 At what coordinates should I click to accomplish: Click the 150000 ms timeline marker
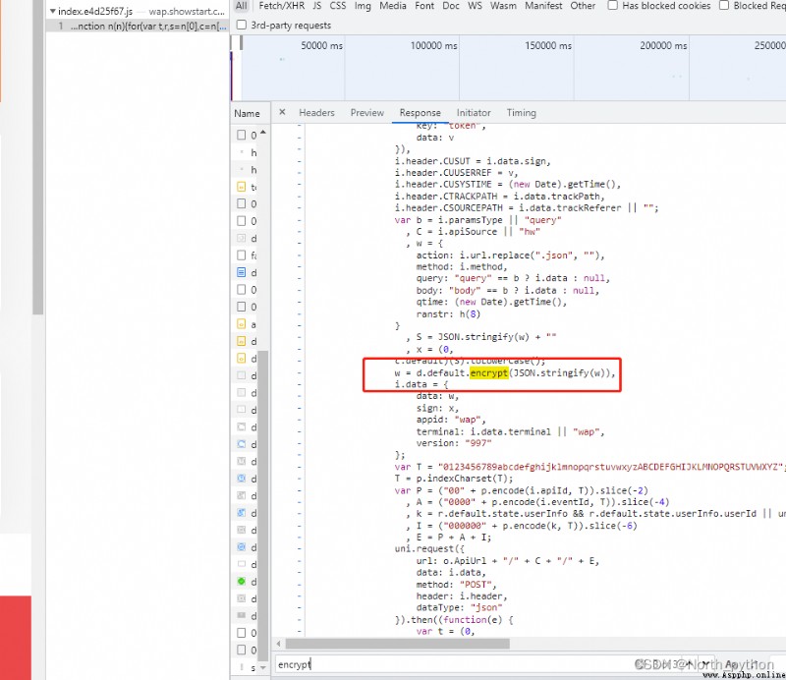(548, 45)
